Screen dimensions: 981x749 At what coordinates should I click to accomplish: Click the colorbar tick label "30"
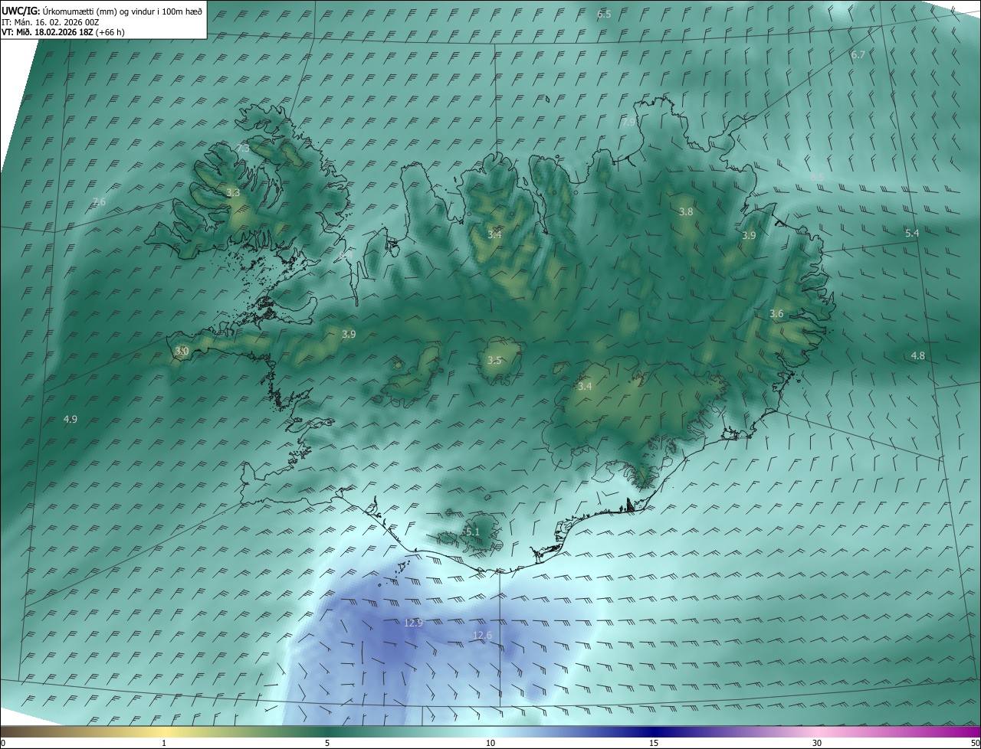click(817, 743)
